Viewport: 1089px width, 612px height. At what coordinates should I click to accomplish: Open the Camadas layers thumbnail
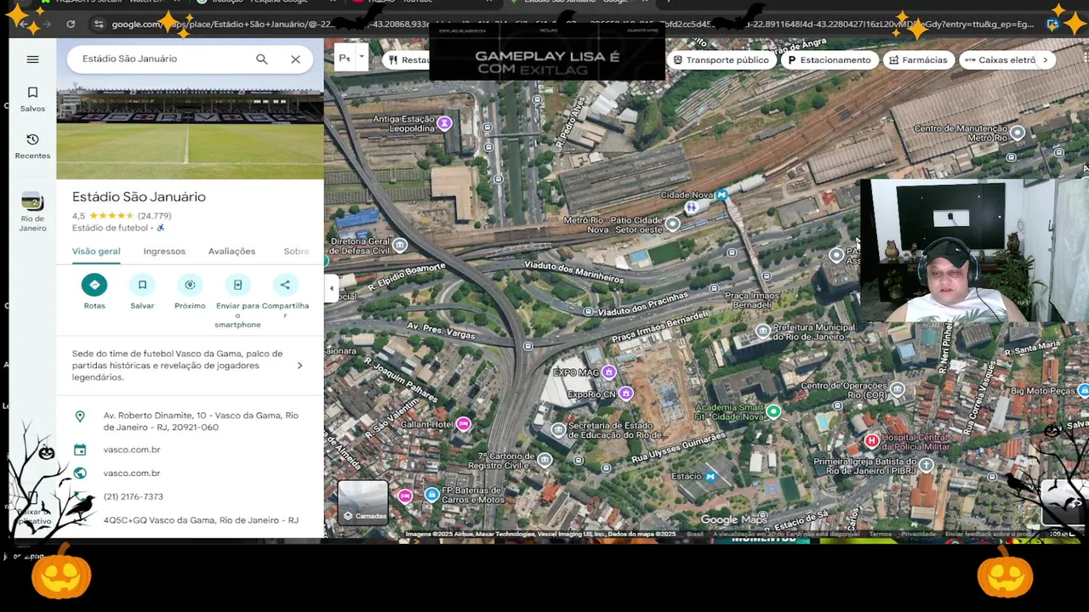click(363, 502)
